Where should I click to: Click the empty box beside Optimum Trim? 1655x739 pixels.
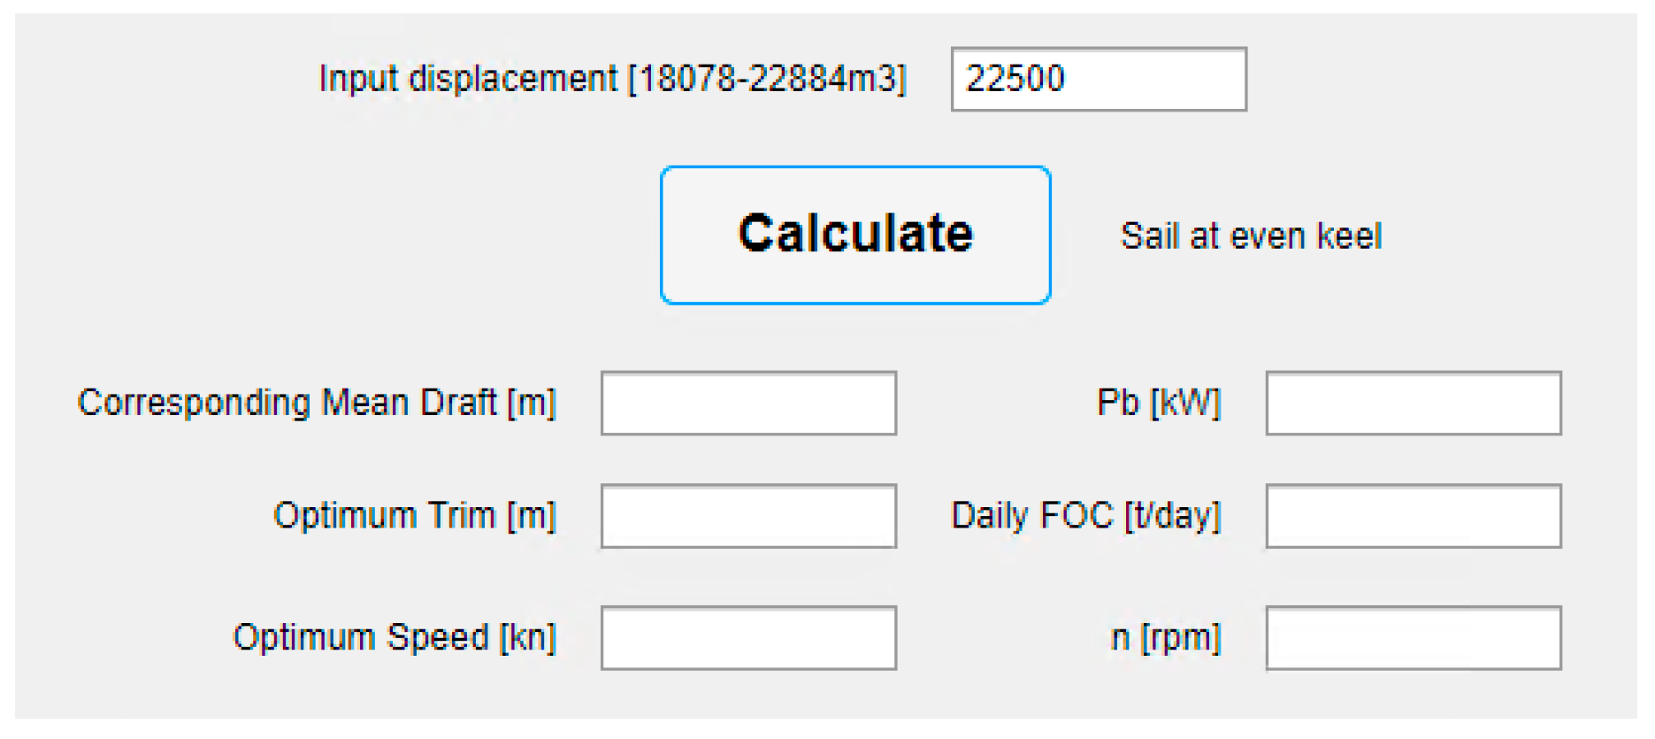pos(748,516)
